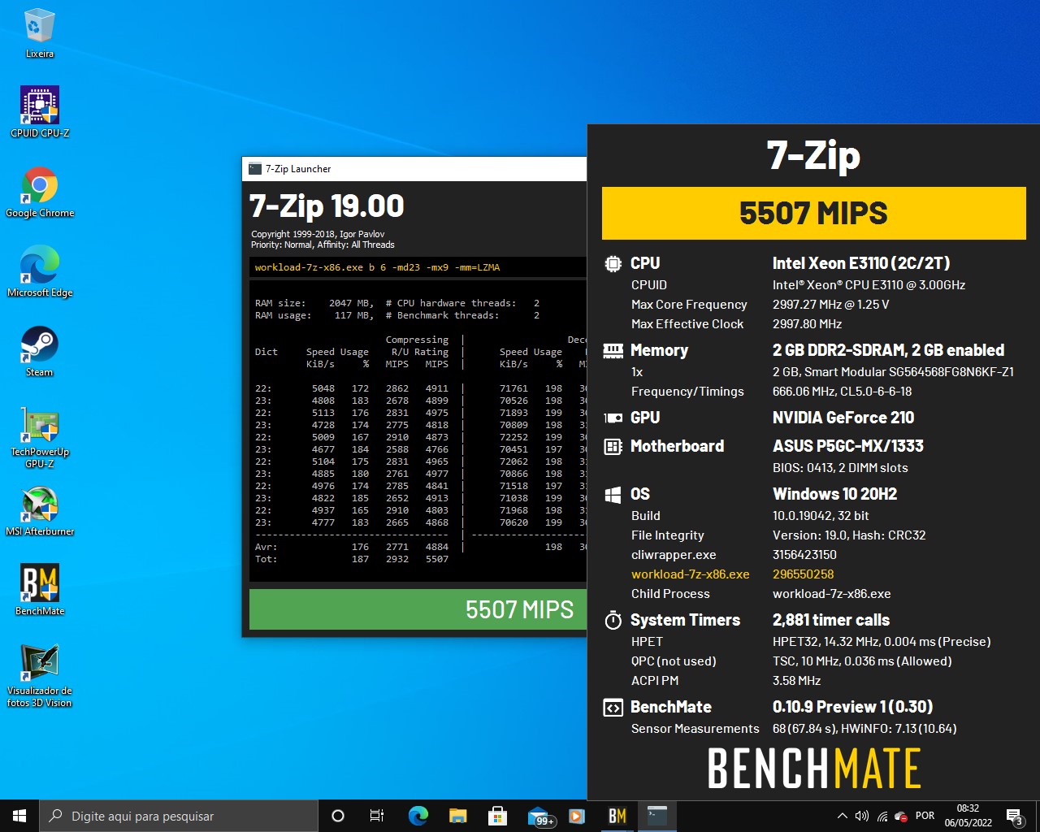Click 'Copyright 1999-2018, Igor Pavlov' text
This screenshot has width=1040, height=832.
[318, 234]
